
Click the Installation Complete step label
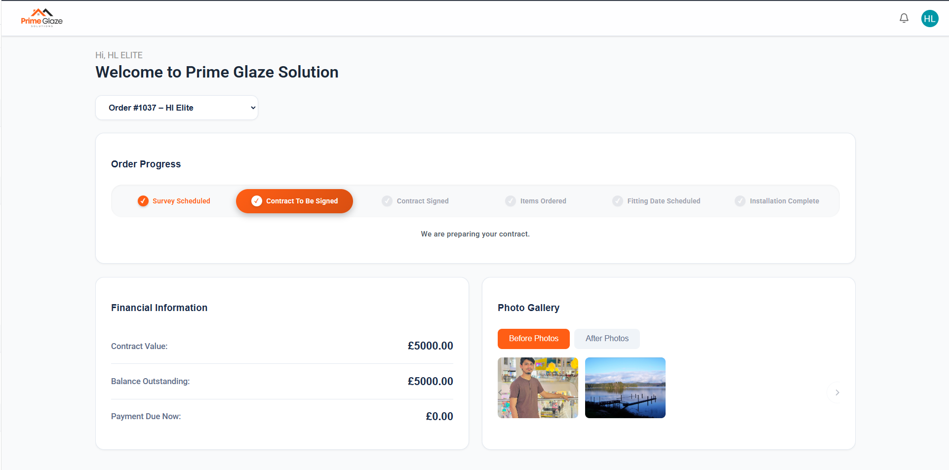784,201
